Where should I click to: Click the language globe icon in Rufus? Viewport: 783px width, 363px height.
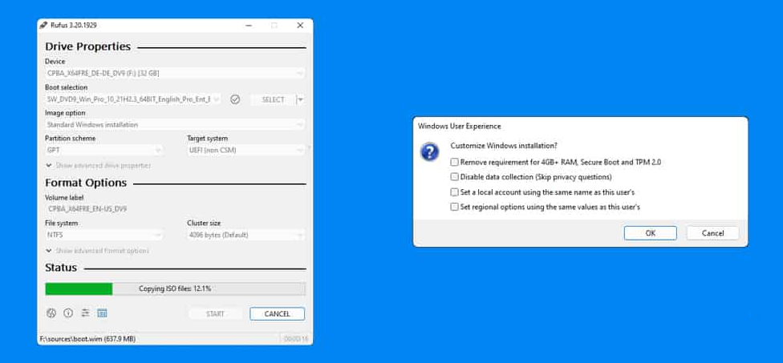tap(51, 313)
